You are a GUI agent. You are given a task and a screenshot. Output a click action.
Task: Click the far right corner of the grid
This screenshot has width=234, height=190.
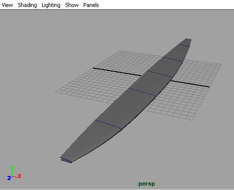pyautogui.click(x=221, y=64)
